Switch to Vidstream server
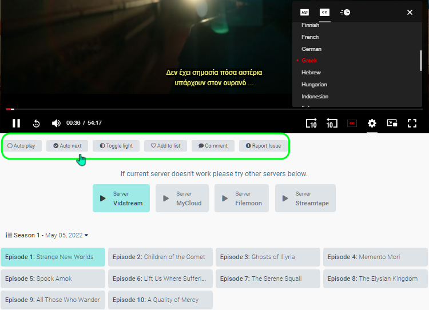The height and width of the screenshot is (310, 429). pyautogui.click(x=121, y=198)
